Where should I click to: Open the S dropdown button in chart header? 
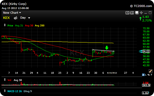click(x=127, y=13)
